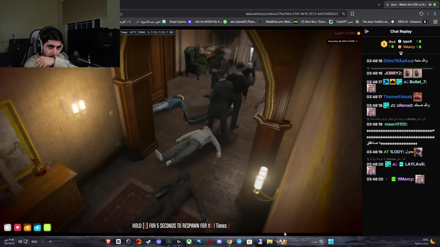Click the orange overlay icon
Image resolution: width=440 pixels, height=247 pixels.
(27, 227)
